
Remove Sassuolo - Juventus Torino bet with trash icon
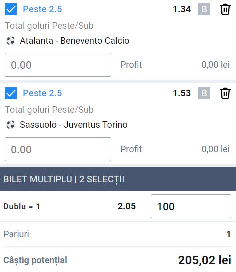[225, 93]
